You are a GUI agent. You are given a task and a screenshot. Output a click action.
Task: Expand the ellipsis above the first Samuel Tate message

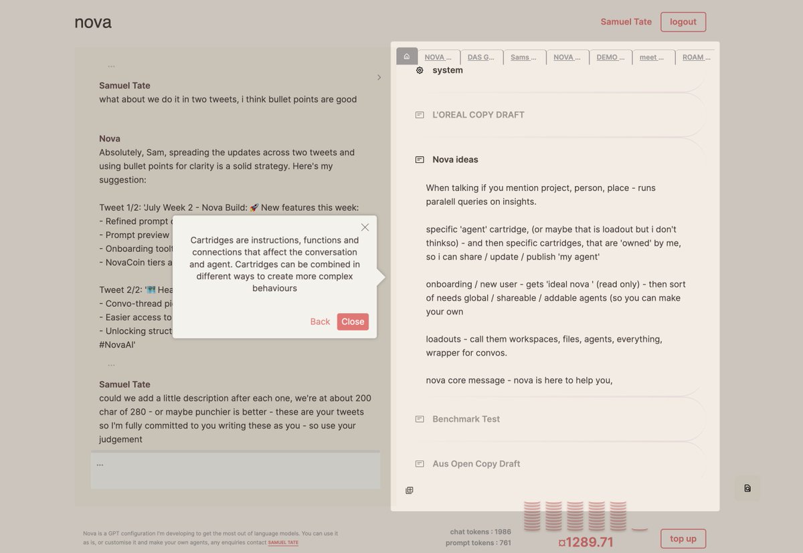click(x=111, y=66)
